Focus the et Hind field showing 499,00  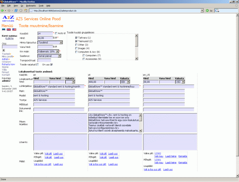pos(96,82)
